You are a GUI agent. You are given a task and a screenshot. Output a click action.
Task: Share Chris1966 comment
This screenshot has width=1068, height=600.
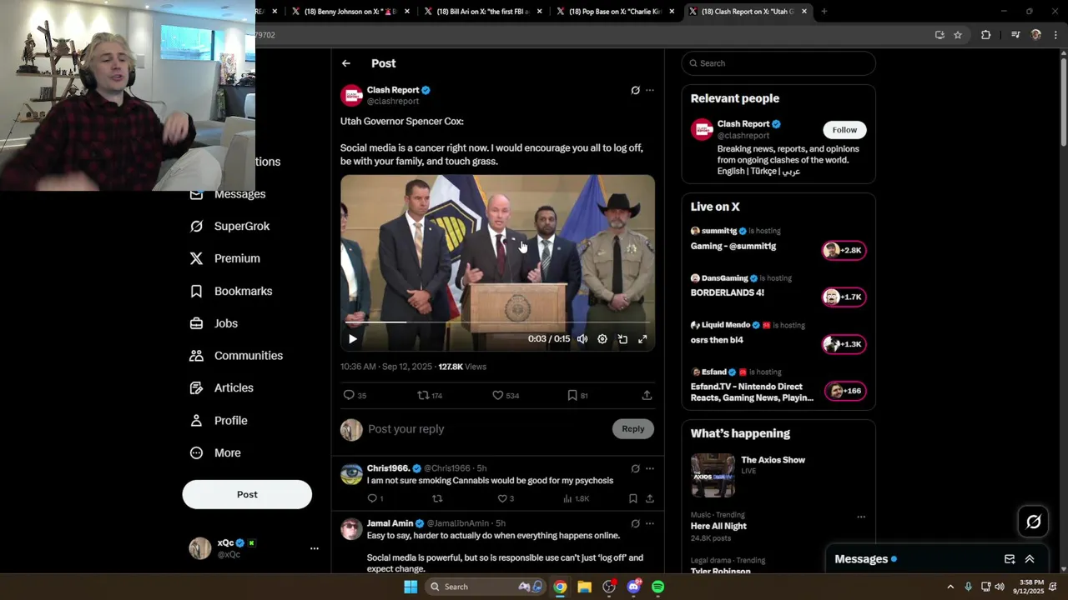click(x=650, y=498)
